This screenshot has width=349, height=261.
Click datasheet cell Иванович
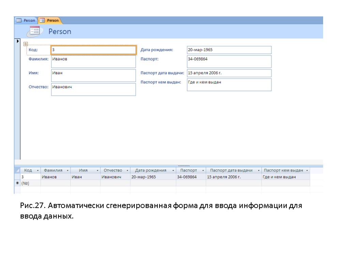click(115, 177)
